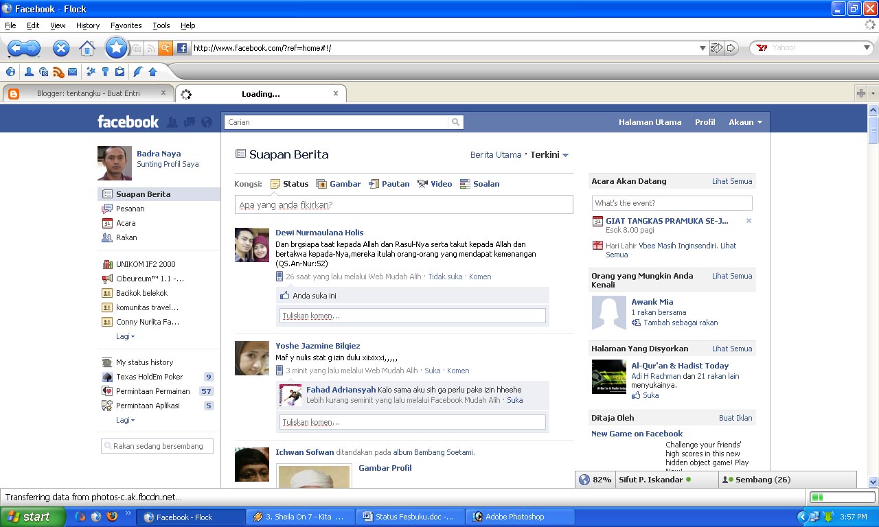The width and height of the screenshot is (879, 527).
Task: Click the Go arrow beside address bar
Action: coord(731,48)
